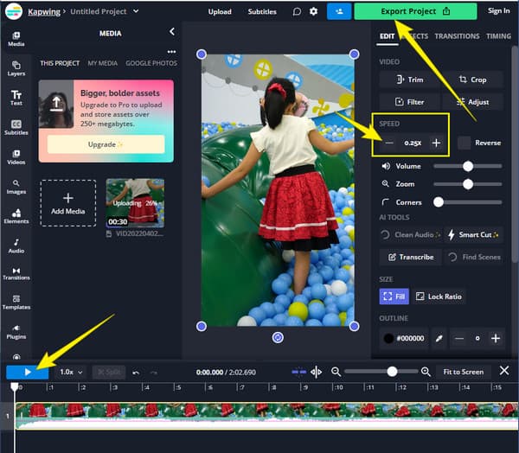This screenshot has width=519, height=453.
Task: Increase video speed with plus
Action: coord(436,143)
